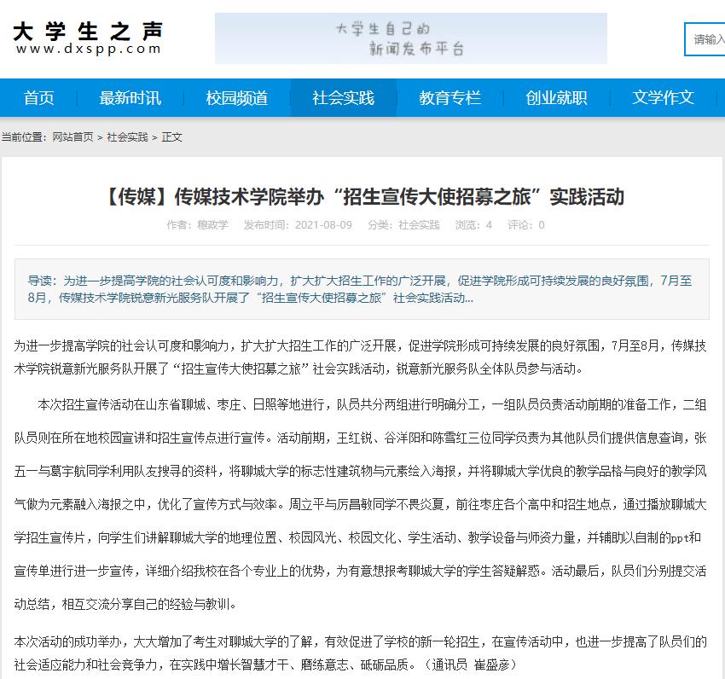Click the article title about 招生宣传大使招募之旅

coord(365,197)
